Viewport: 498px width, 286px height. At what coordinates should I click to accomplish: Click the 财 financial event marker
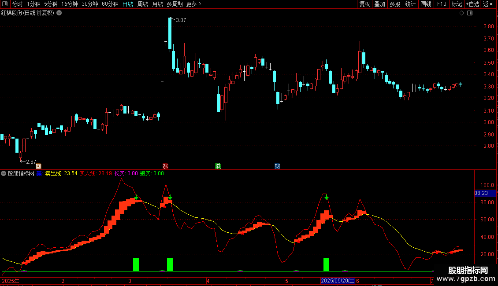tap(277, 166)
